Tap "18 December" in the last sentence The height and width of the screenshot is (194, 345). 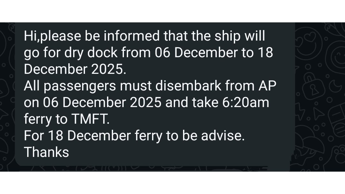click(x=90, y=136)
